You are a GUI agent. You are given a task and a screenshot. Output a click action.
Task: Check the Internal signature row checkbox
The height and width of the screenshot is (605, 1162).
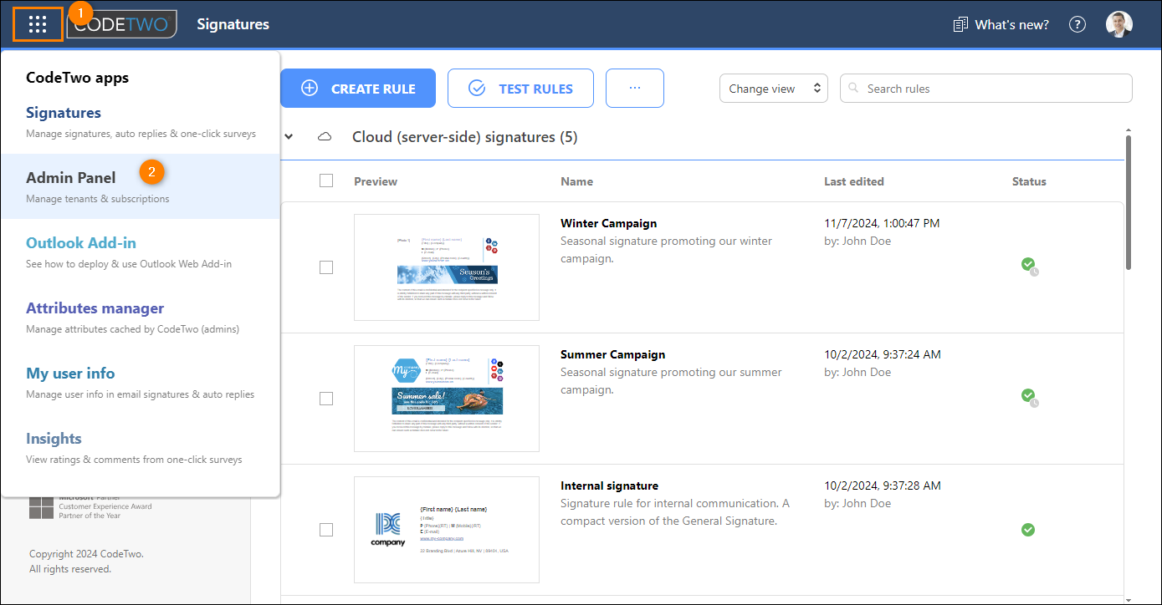pos(326,530)
